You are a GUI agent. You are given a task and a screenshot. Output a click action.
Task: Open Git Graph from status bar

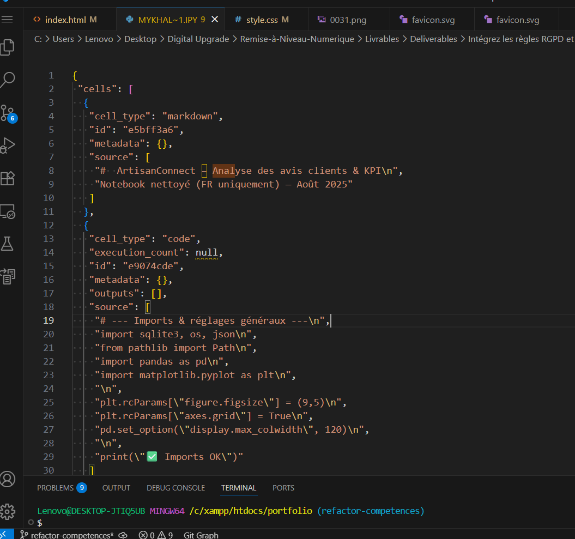pyautogui.click(x=201, y=535)
